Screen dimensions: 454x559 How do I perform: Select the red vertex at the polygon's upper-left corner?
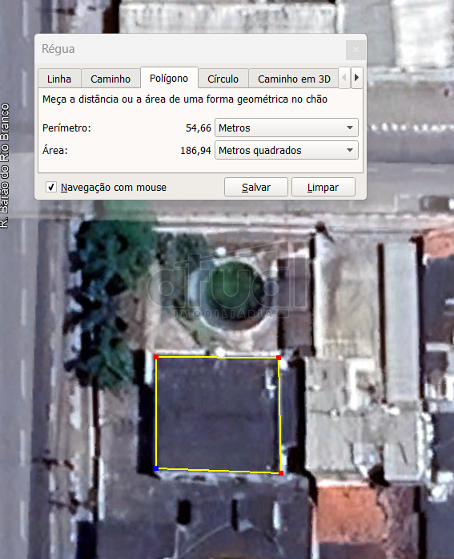point(156,357)
